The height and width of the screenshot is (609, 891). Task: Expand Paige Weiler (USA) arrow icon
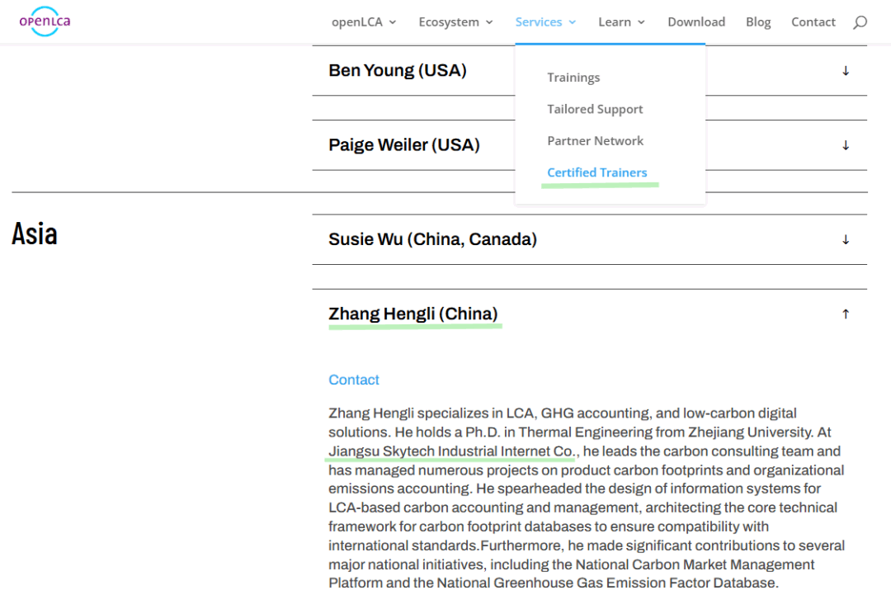coord(846,145)
